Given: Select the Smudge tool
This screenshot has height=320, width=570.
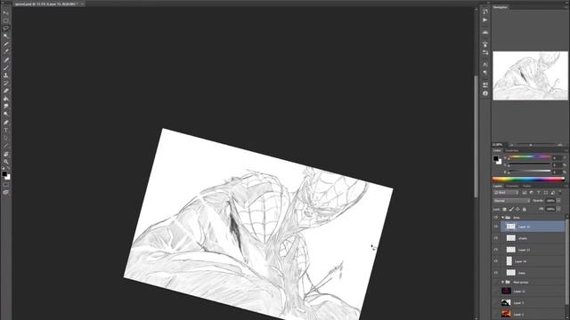Looking at the screenshot, I should [x=6, y=107].
